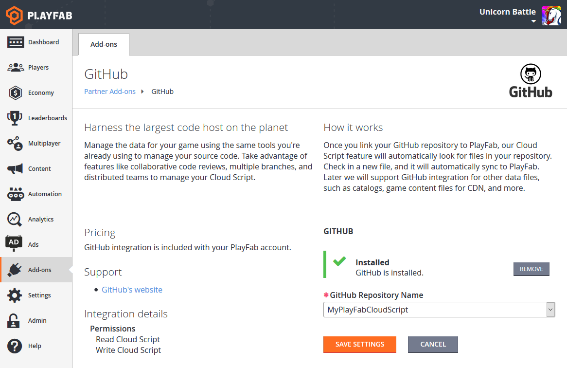Open the Help question mark icon
Image resolution: width=567 pixels, height=368 pixels.
pyautogui.click(x=15, y=346)
